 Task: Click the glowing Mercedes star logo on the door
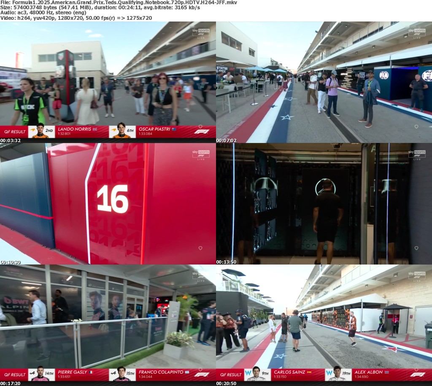325,186
